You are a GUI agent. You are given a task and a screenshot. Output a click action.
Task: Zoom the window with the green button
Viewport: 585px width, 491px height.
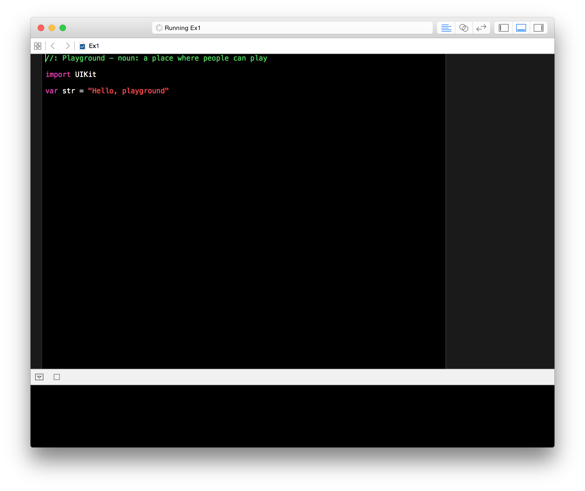(63, 28)
